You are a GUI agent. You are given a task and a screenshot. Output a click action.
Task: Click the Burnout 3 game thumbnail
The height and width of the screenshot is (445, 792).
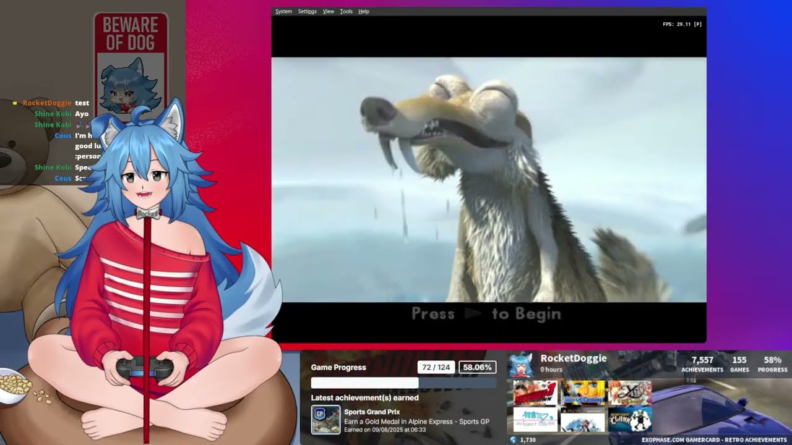pos(535,393)
